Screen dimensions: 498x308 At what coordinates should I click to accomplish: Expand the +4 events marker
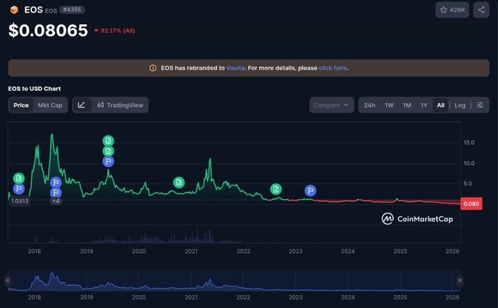point(56,200)
